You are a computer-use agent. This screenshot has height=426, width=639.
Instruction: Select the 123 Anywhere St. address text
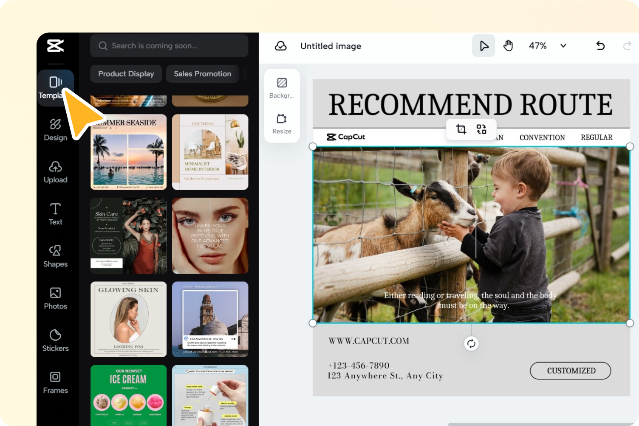coord(385,376)
